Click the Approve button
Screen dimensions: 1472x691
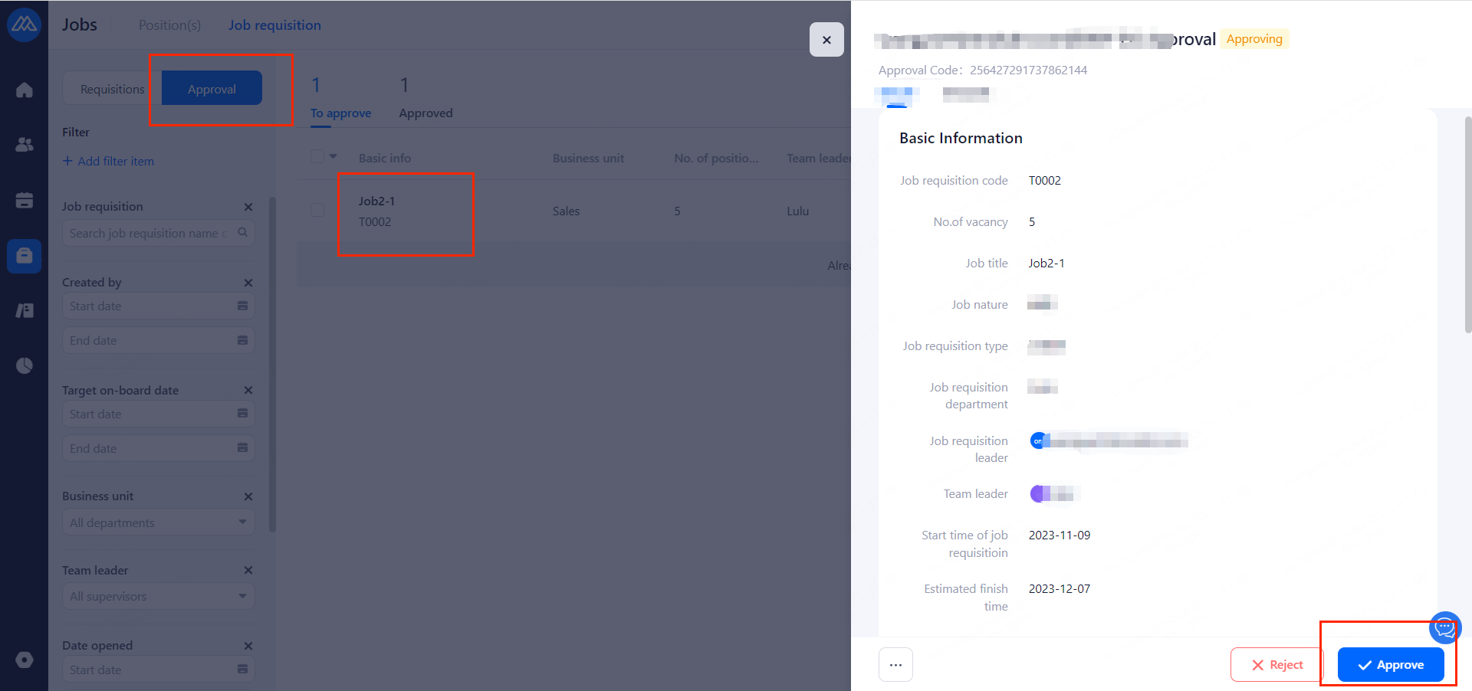tap(1391, 665)
